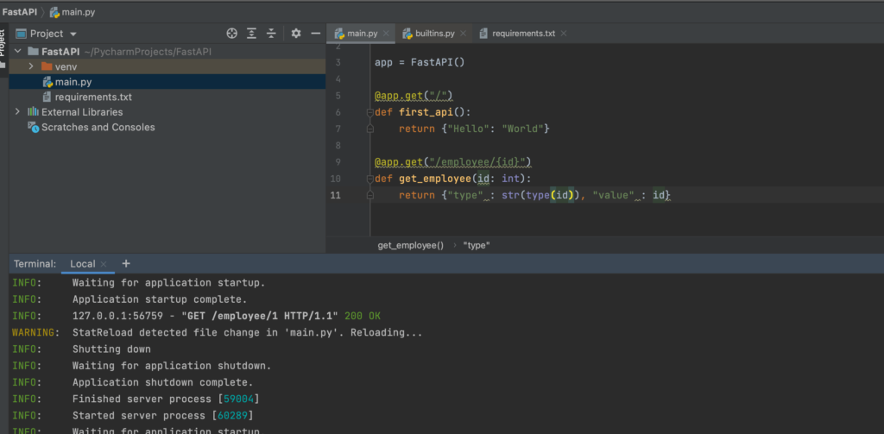Close the builtins.py editor tab

click(x=463, y=34)
